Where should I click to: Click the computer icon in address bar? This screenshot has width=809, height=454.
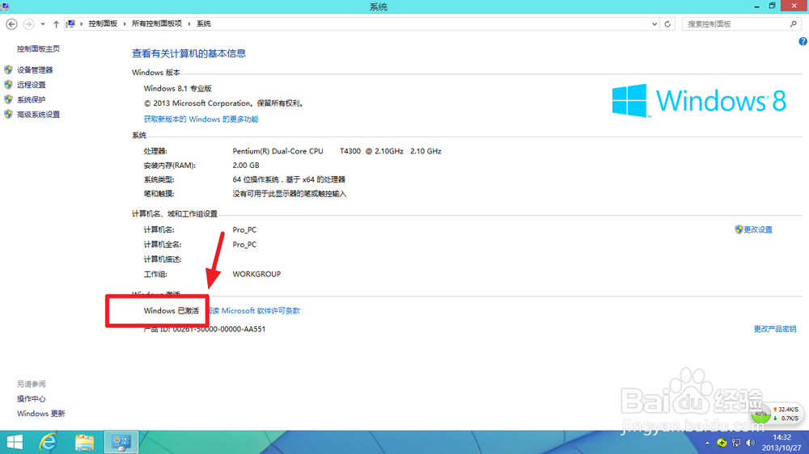tap(70, 23)
